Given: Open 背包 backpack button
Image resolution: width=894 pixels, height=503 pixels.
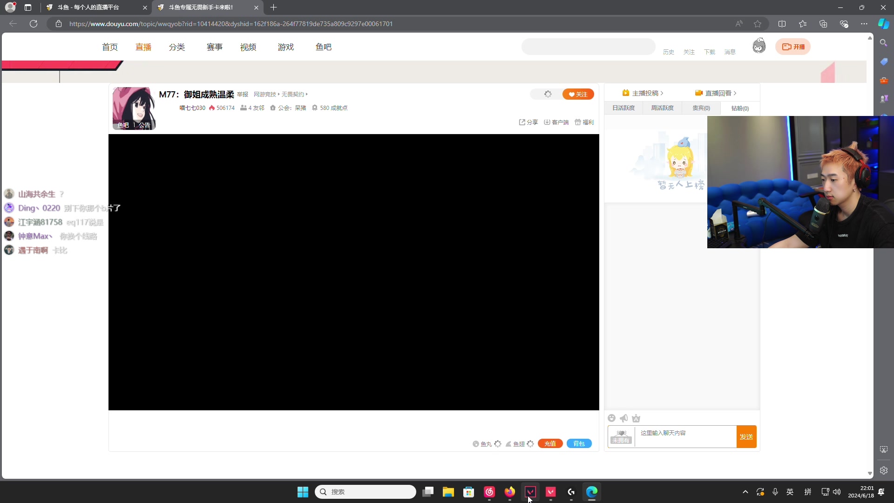Looking at the screenshot, I should [579, 443].
